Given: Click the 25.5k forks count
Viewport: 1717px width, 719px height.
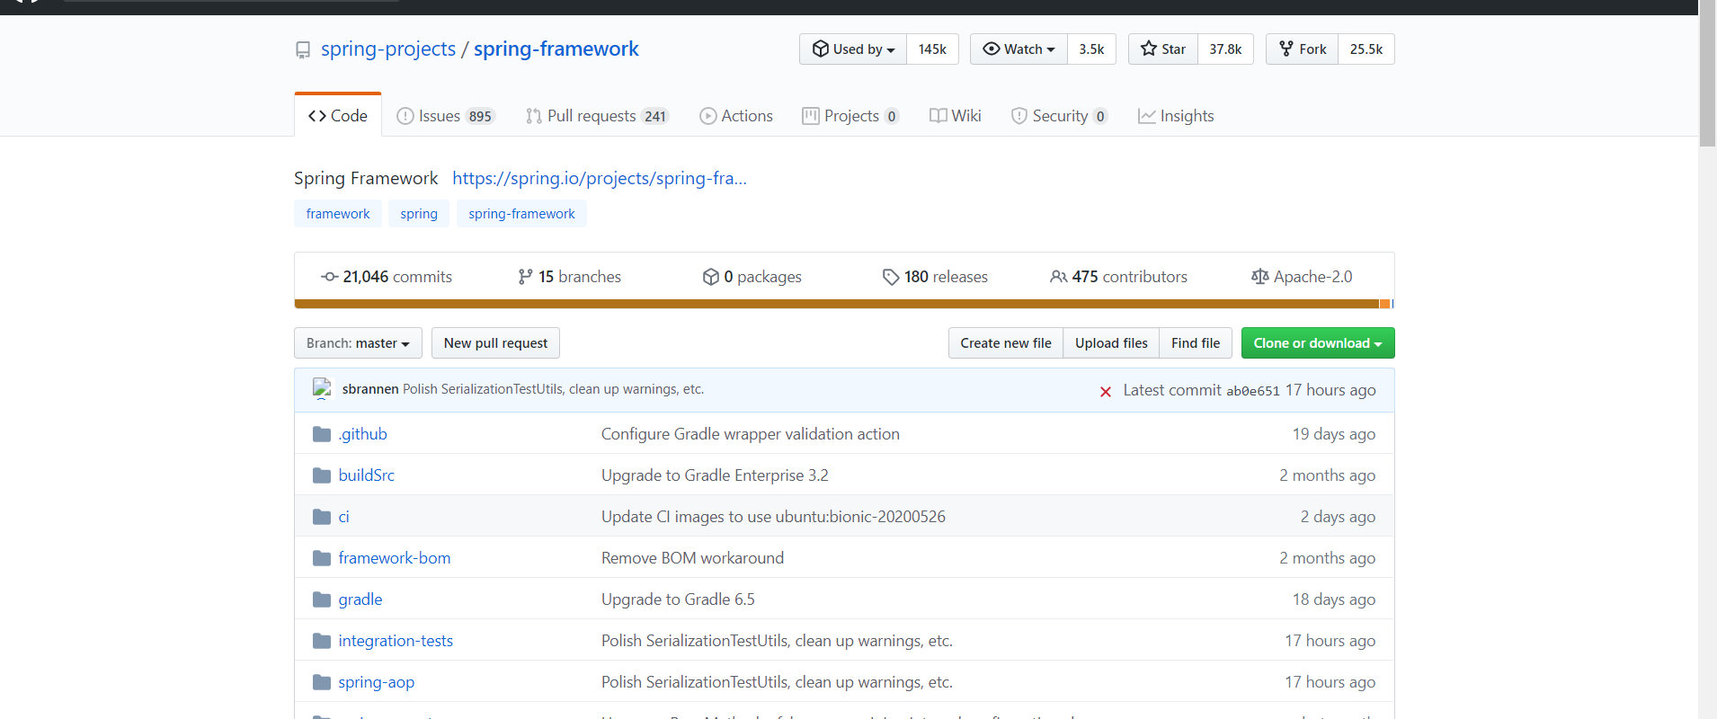Looking at the screenshot, I should [x=1366, y=49].
